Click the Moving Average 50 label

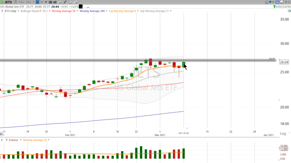point(64,11)
